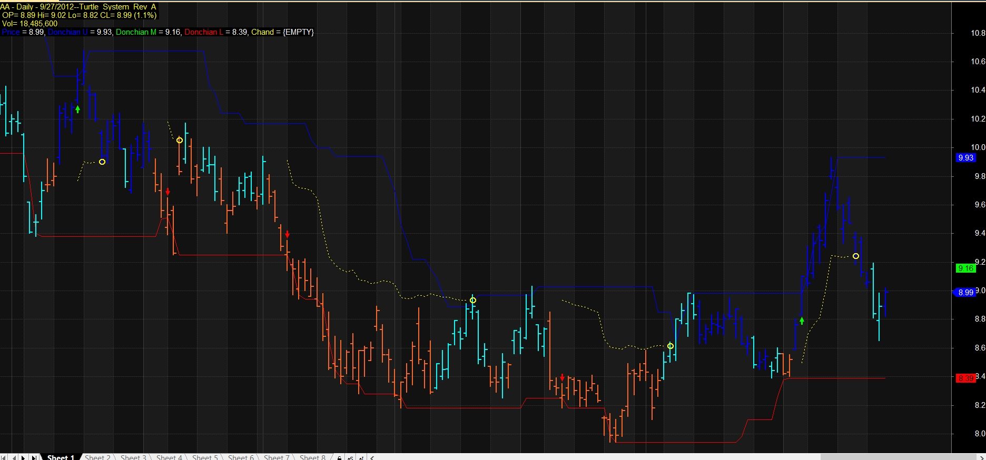Click the 'Donchian M = 9.16' legend entry
The image size is (986, 460).
148,32
